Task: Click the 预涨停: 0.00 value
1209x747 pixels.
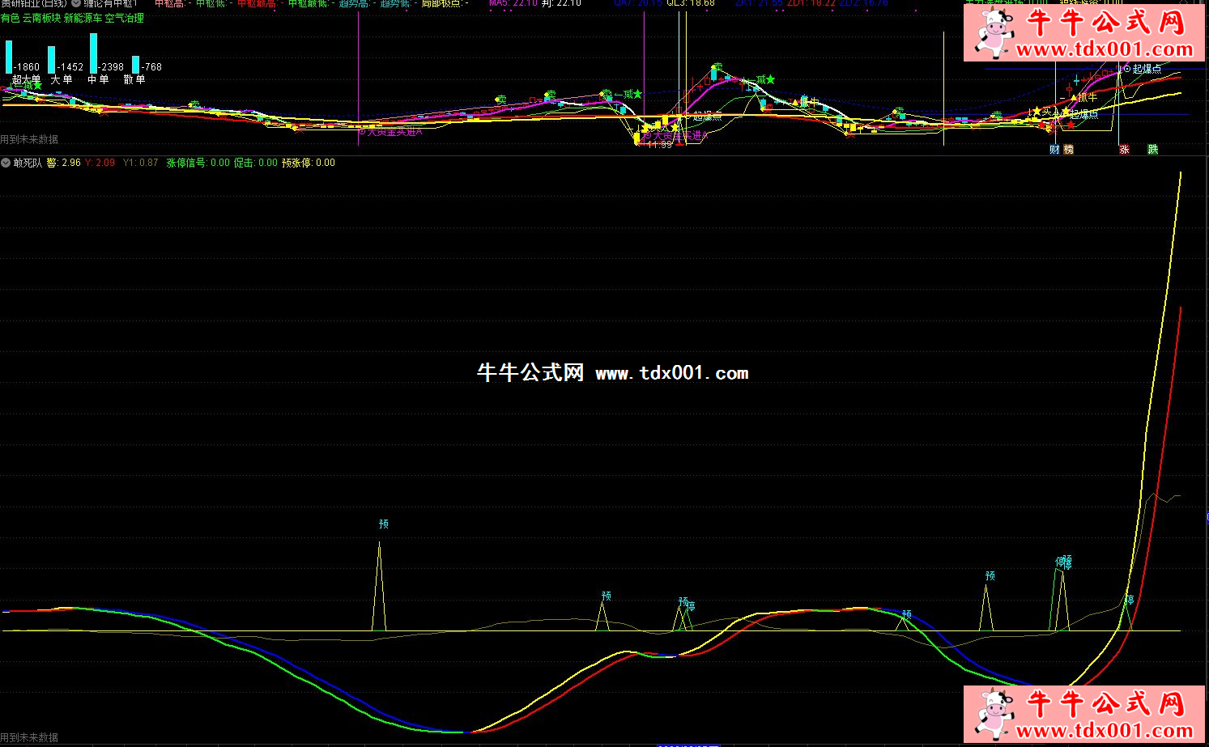Action: pos(309,163)
